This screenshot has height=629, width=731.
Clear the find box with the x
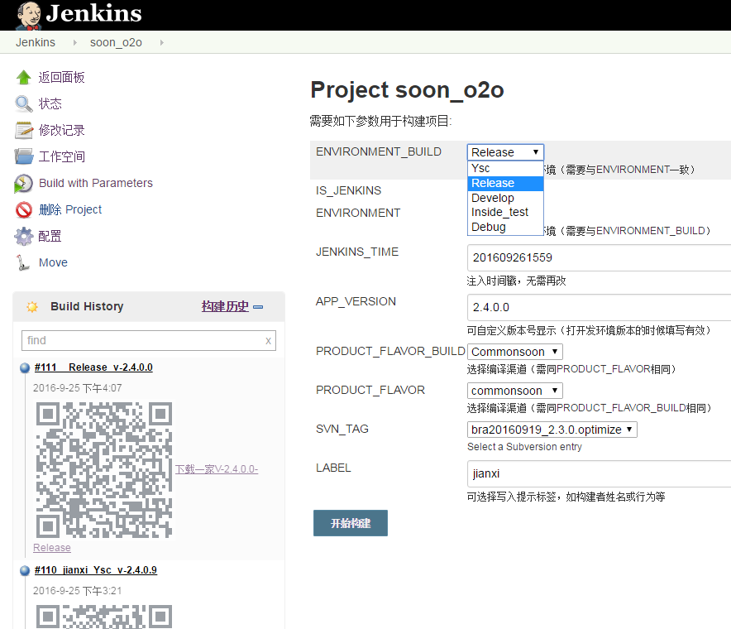click(268, 341)
